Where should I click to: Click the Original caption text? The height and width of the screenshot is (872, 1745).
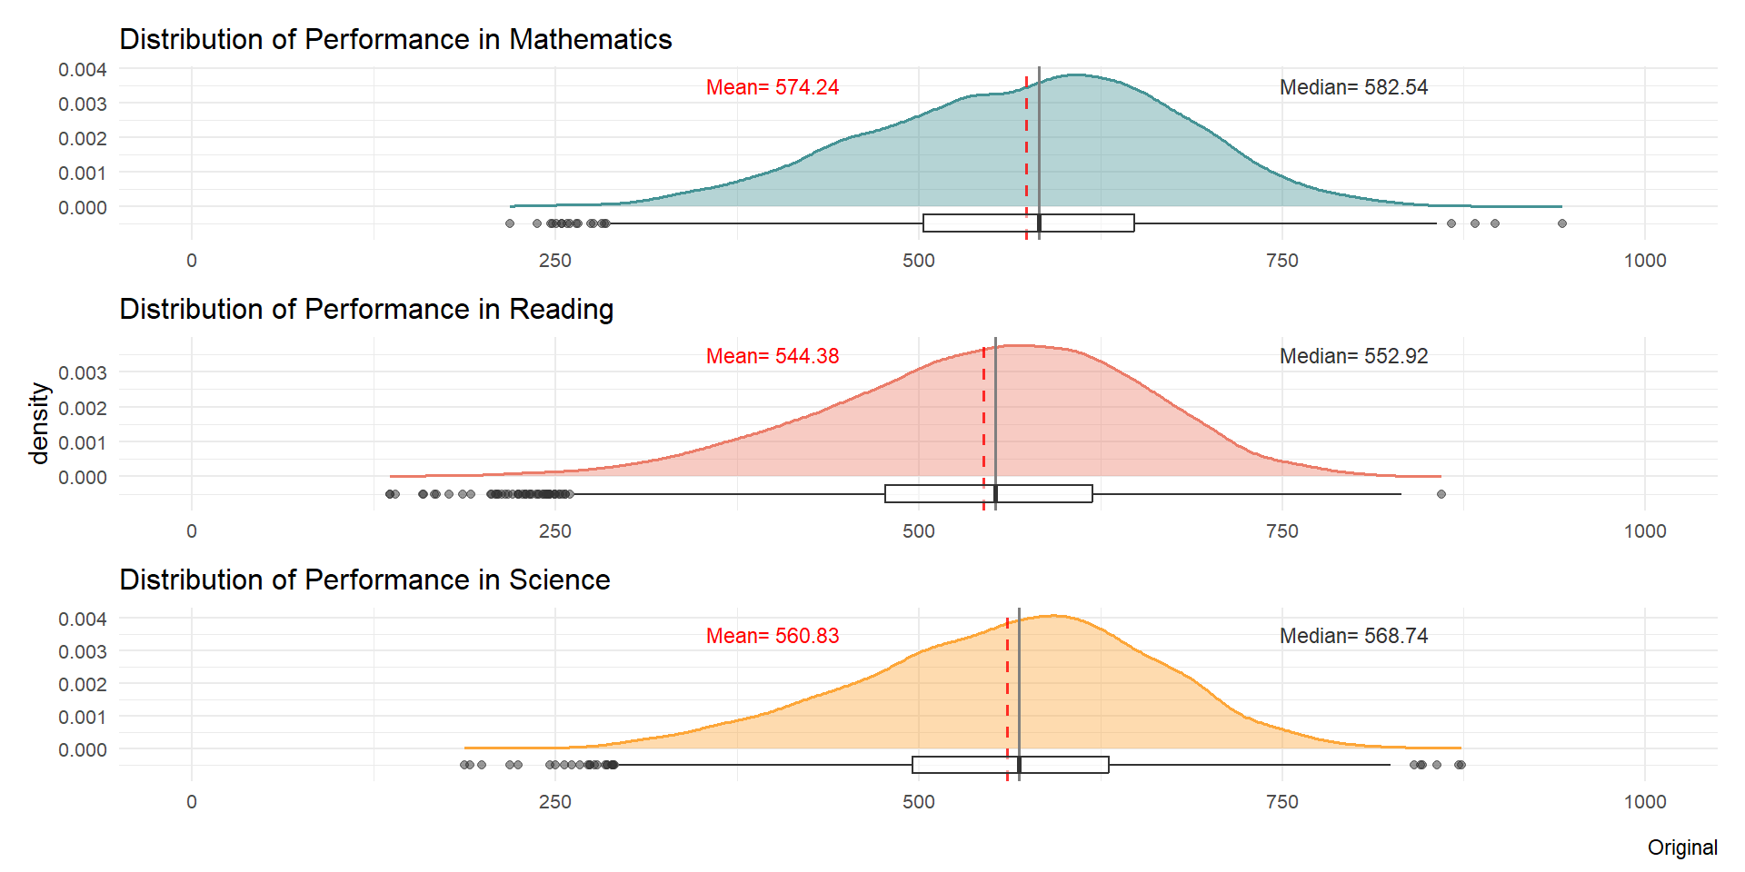[1682, 847]
